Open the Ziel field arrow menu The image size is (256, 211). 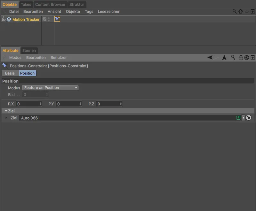point(244,118)
